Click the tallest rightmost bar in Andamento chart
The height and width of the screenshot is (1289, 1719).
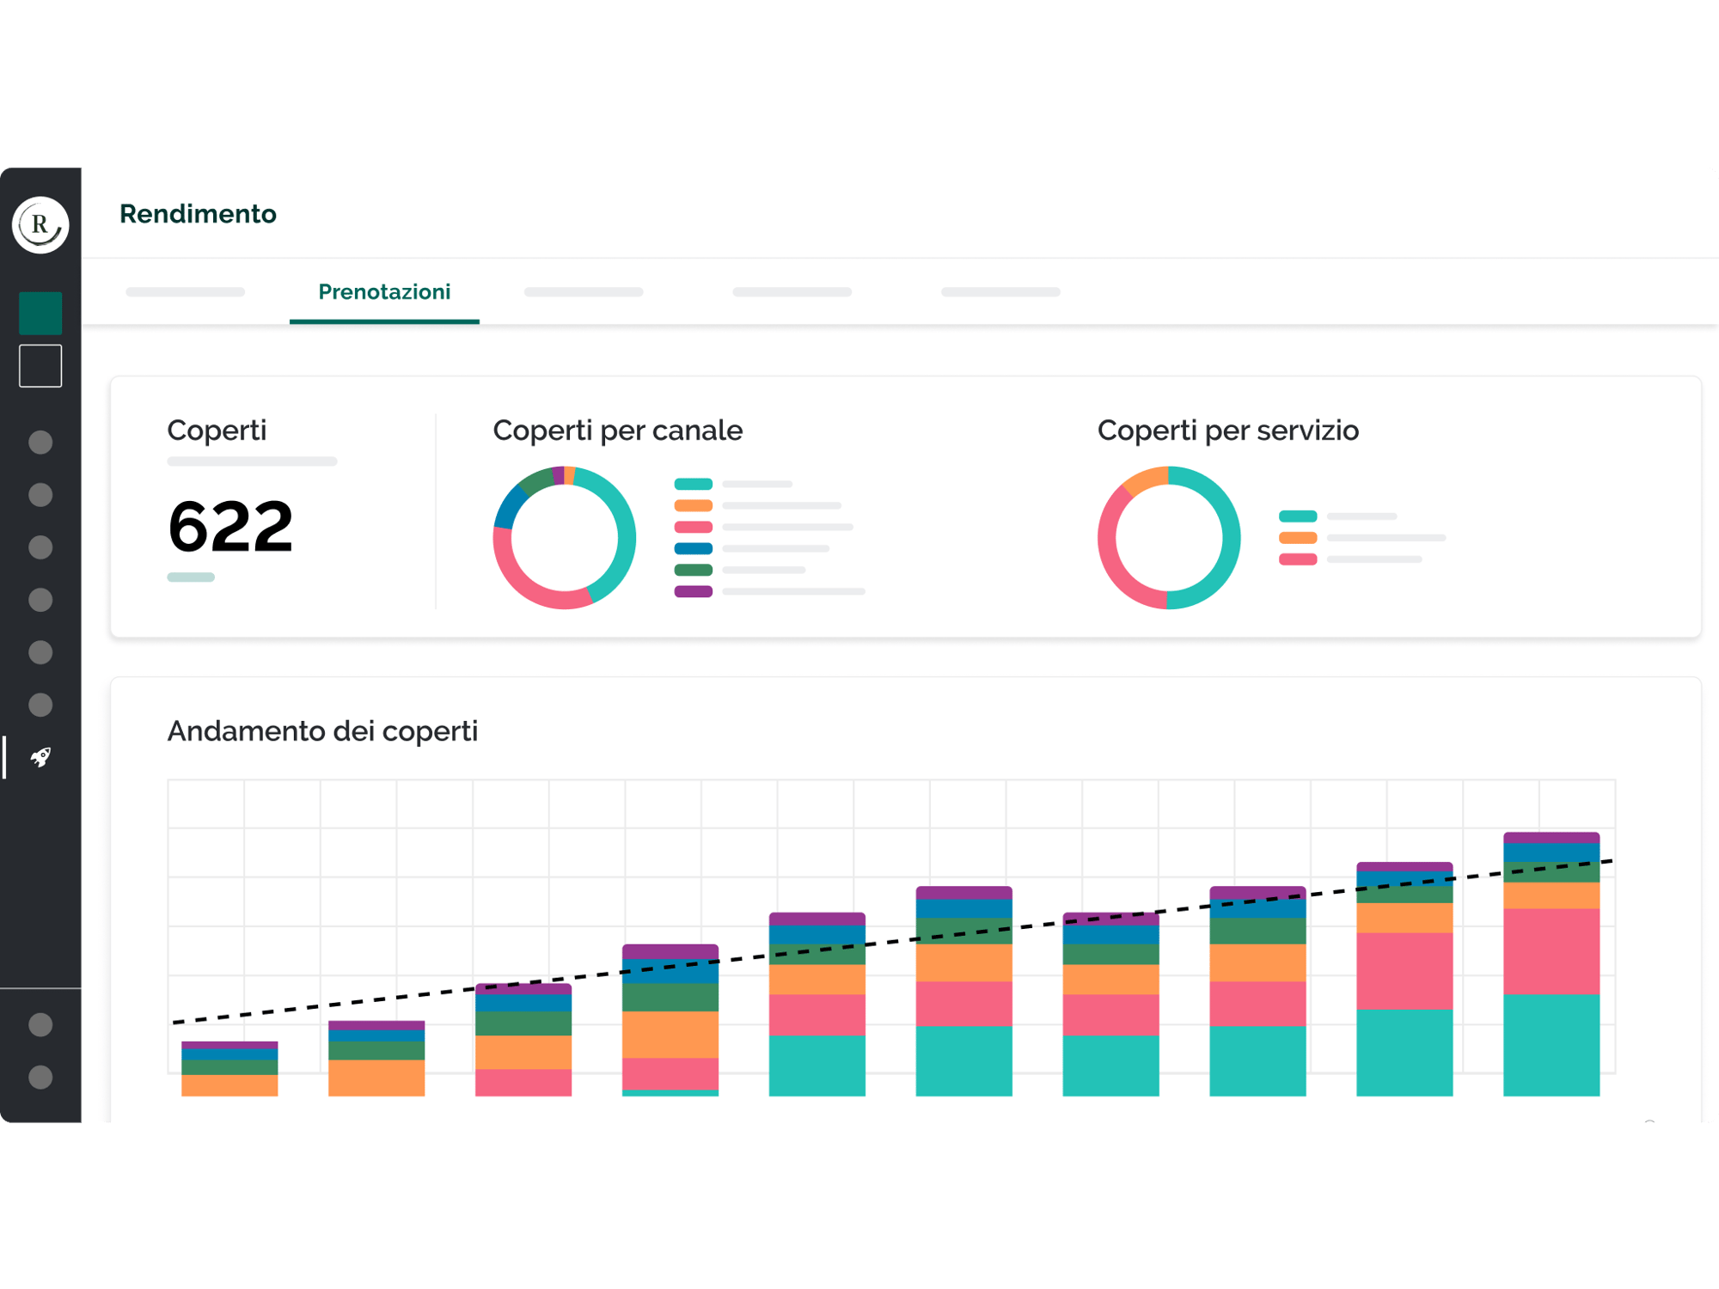[x=1551, y=963]
